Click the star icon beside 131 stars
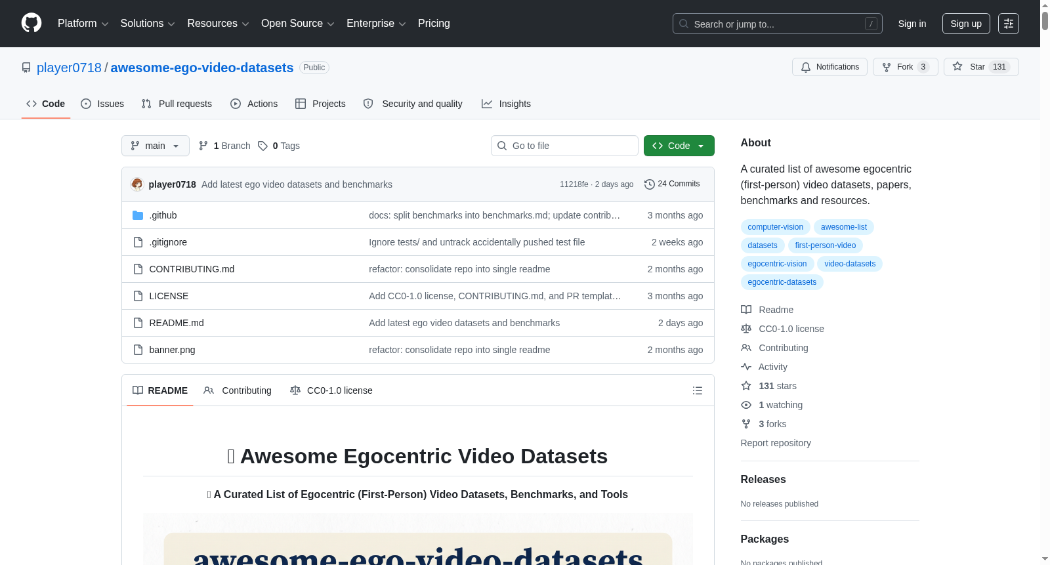This screenshot has width=1050, height=565. pos(746,386)
